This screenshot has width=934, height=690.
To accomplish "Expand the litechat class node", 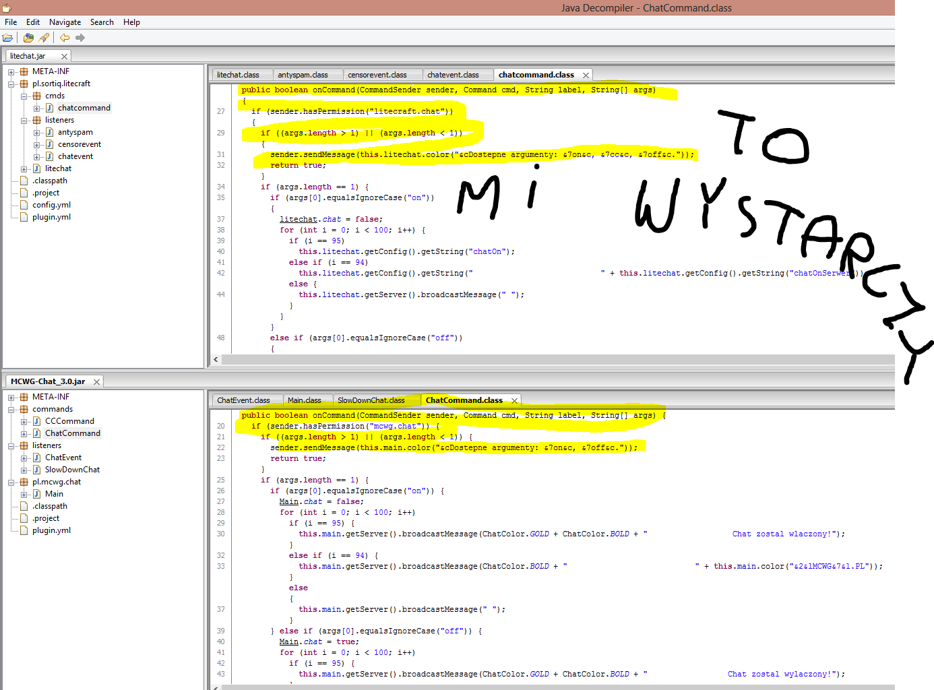I will (24, 169).
